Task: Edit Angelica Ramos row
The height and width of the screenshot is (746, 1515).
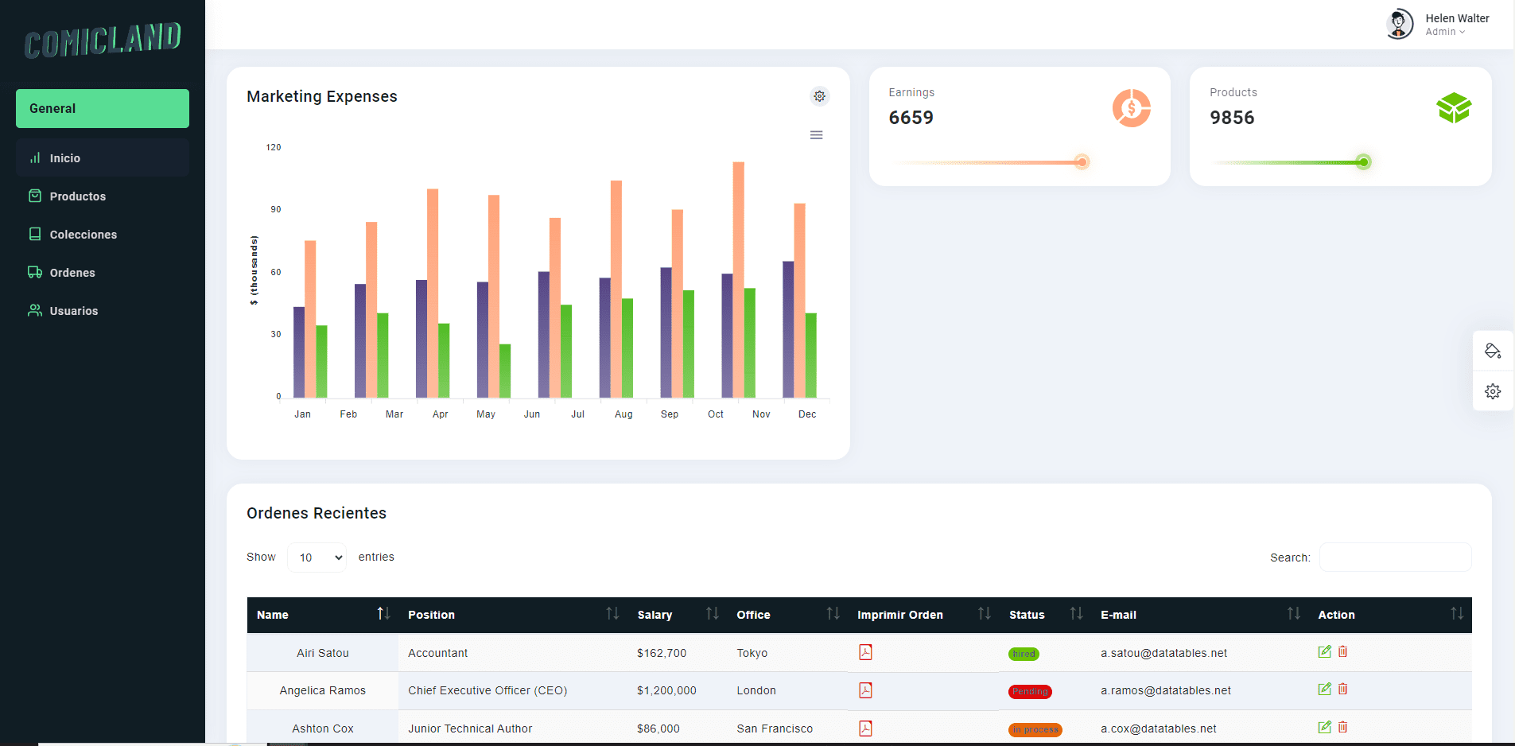Action: [1324, 690]
